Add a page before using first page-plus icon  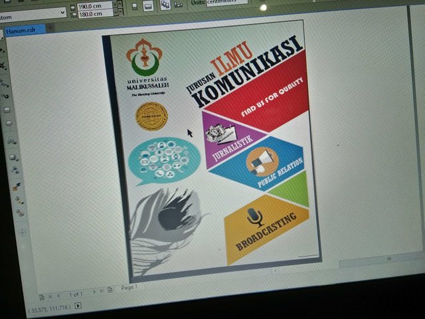pos(42,297)
